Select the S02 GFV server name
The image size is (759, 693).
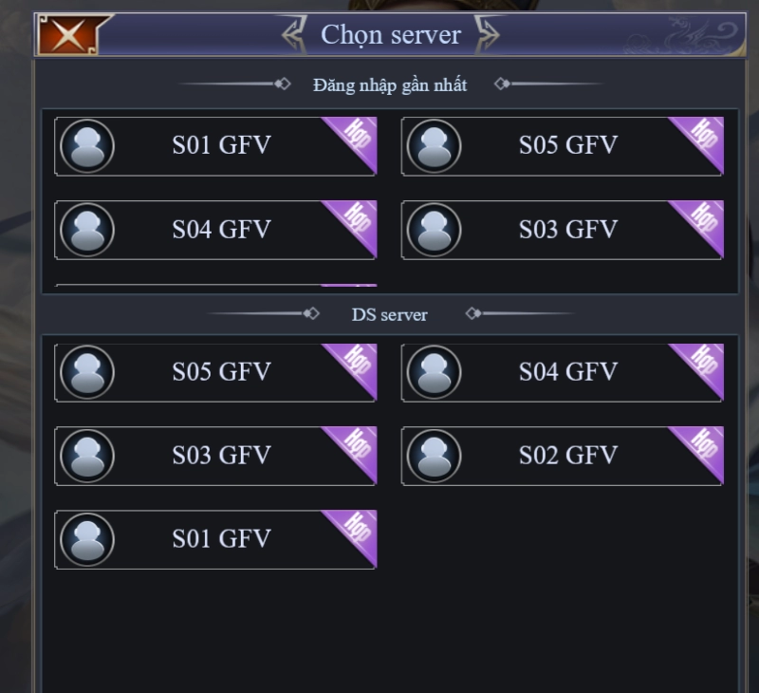[x=567, y=456]
